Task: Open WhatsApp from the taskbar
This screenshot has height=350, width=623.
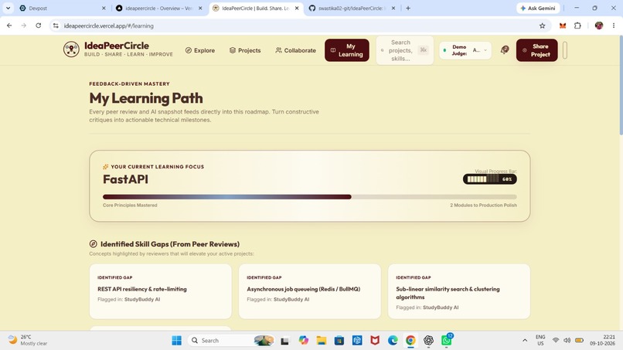Action: click(447, 340)
